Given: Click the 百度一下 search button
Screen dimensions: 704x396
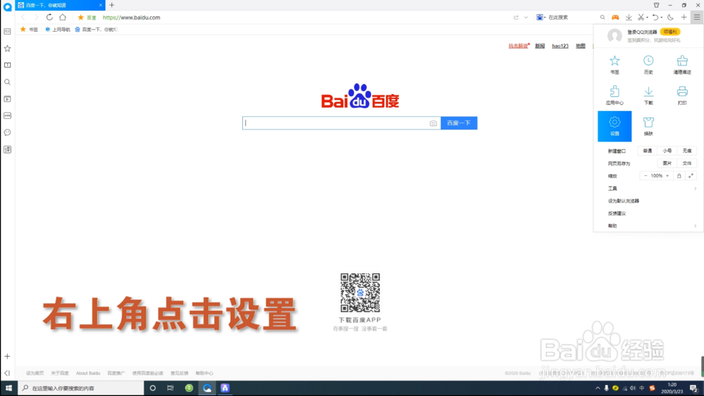Looking at the screenshot, I should coord(458,123).
